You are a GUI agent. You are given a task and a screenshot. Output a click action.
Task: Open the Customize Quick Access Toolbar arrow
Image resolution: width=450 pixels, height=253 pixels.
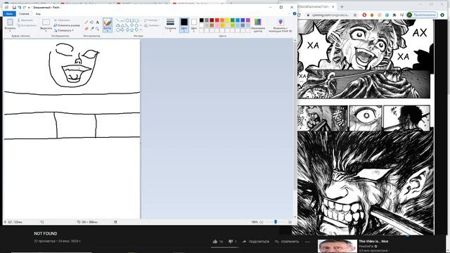(x=29, y=7)
